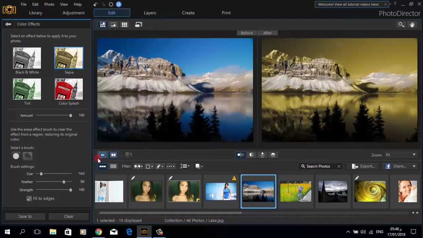Open File Explorer from the taskbar
The width and height of the screenshot is (423, 238).
(53, 232)
